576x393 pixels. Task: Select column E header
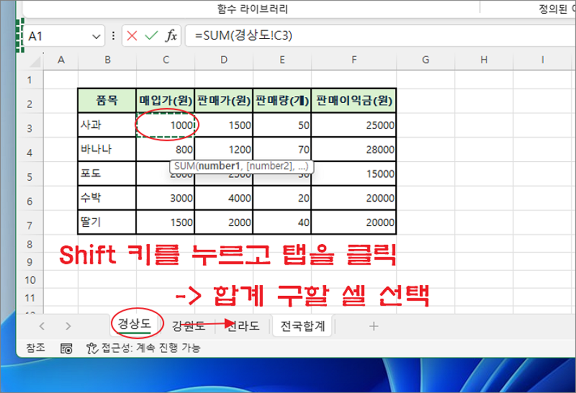pyautogui.click(x=282, y=60)
